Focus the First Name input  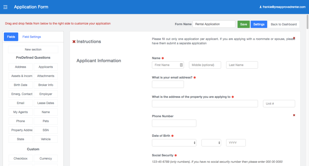tap(168, 65)
